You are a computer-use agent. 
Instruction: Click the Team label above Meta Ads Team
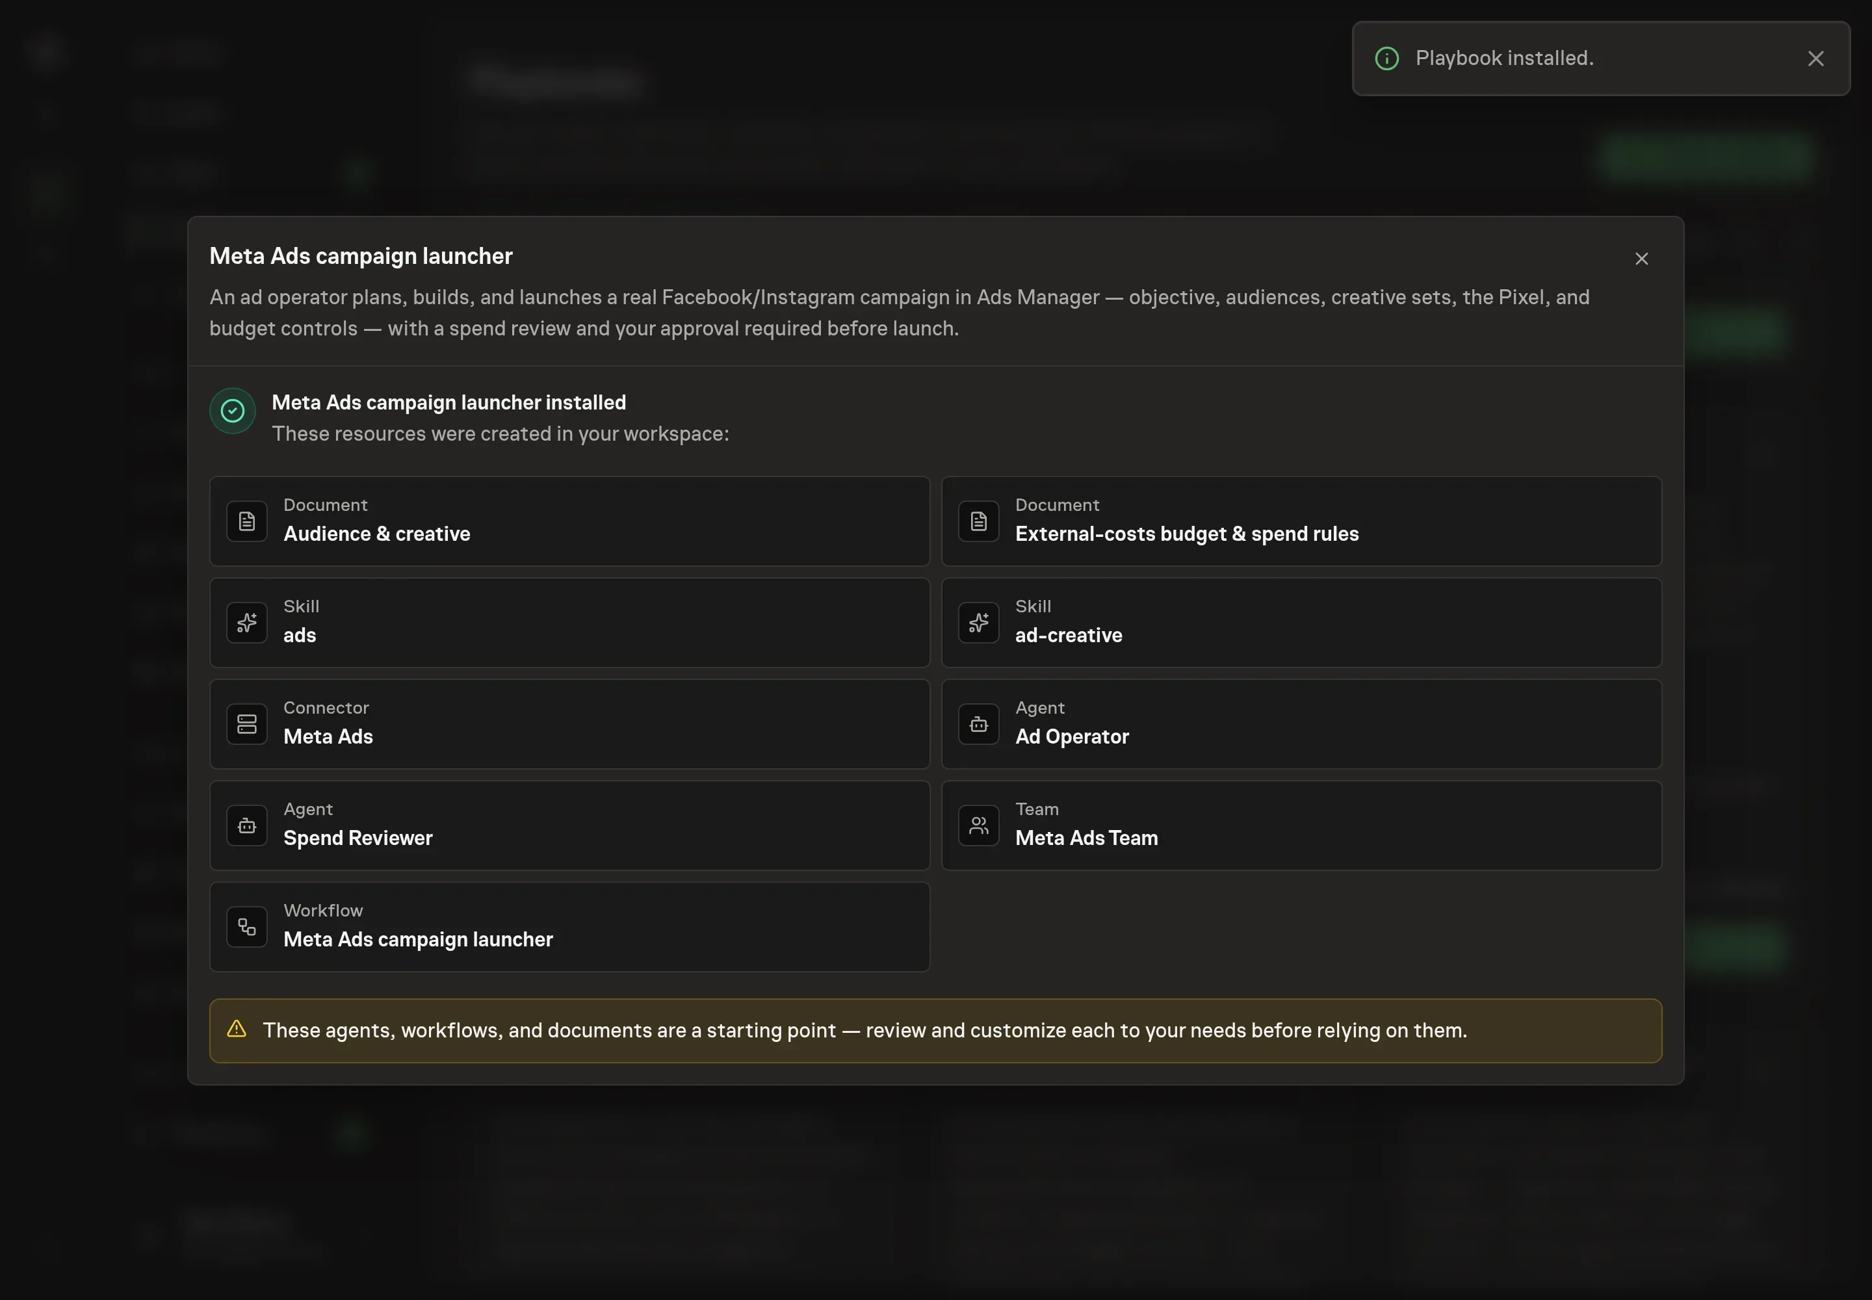coord(1036,809)
